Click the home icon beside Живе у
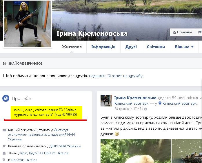The width and height of the screenshot is (202, 163). click(4, 153)
